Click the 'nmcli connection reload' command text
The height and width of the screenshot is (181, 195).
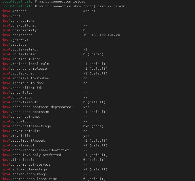click(x=62, y=2)
